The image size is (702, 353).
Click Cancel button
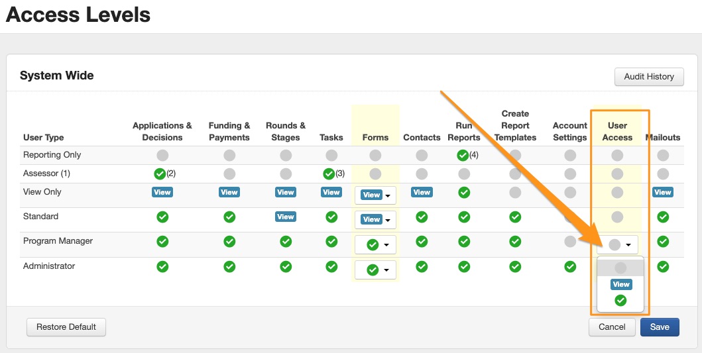(611, 327)
